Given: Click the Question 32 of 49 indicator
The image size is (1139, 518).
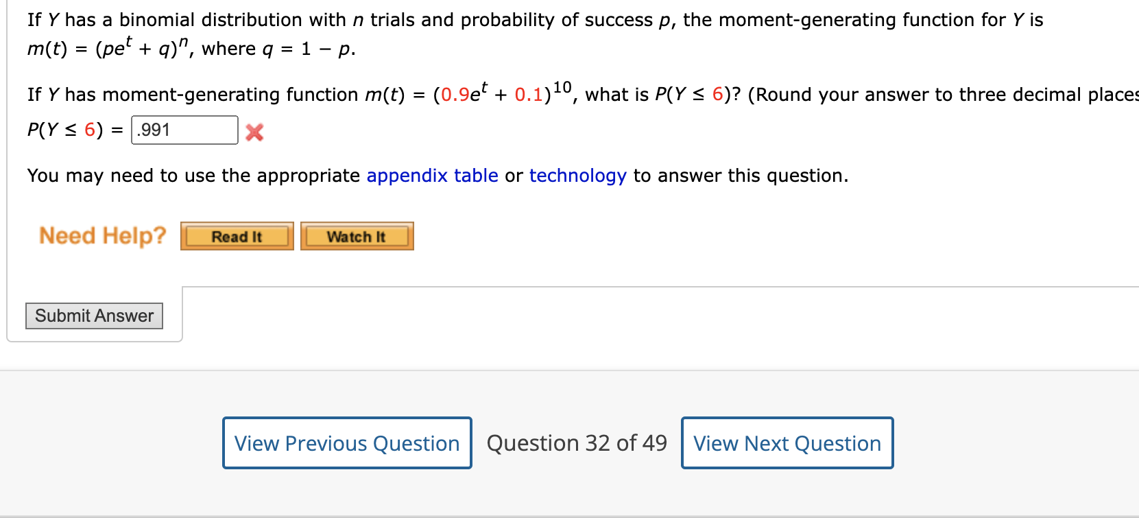Looking at the screenshot, I should point(577,443).
